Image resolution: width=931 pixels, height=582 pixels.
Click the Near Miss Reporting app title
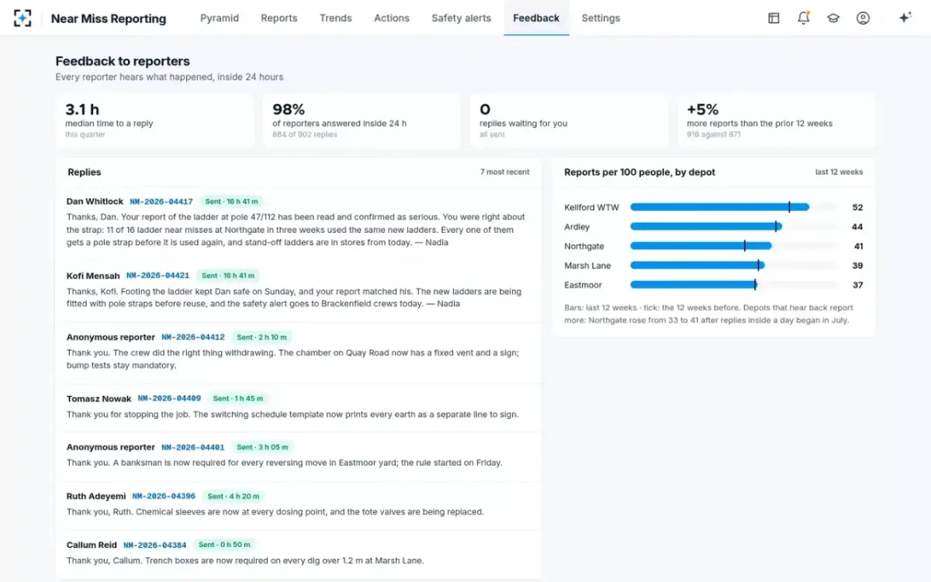tap(109, 19)
